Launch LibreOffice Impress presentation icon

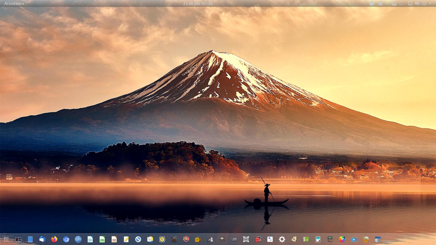(x=114, y=239)
